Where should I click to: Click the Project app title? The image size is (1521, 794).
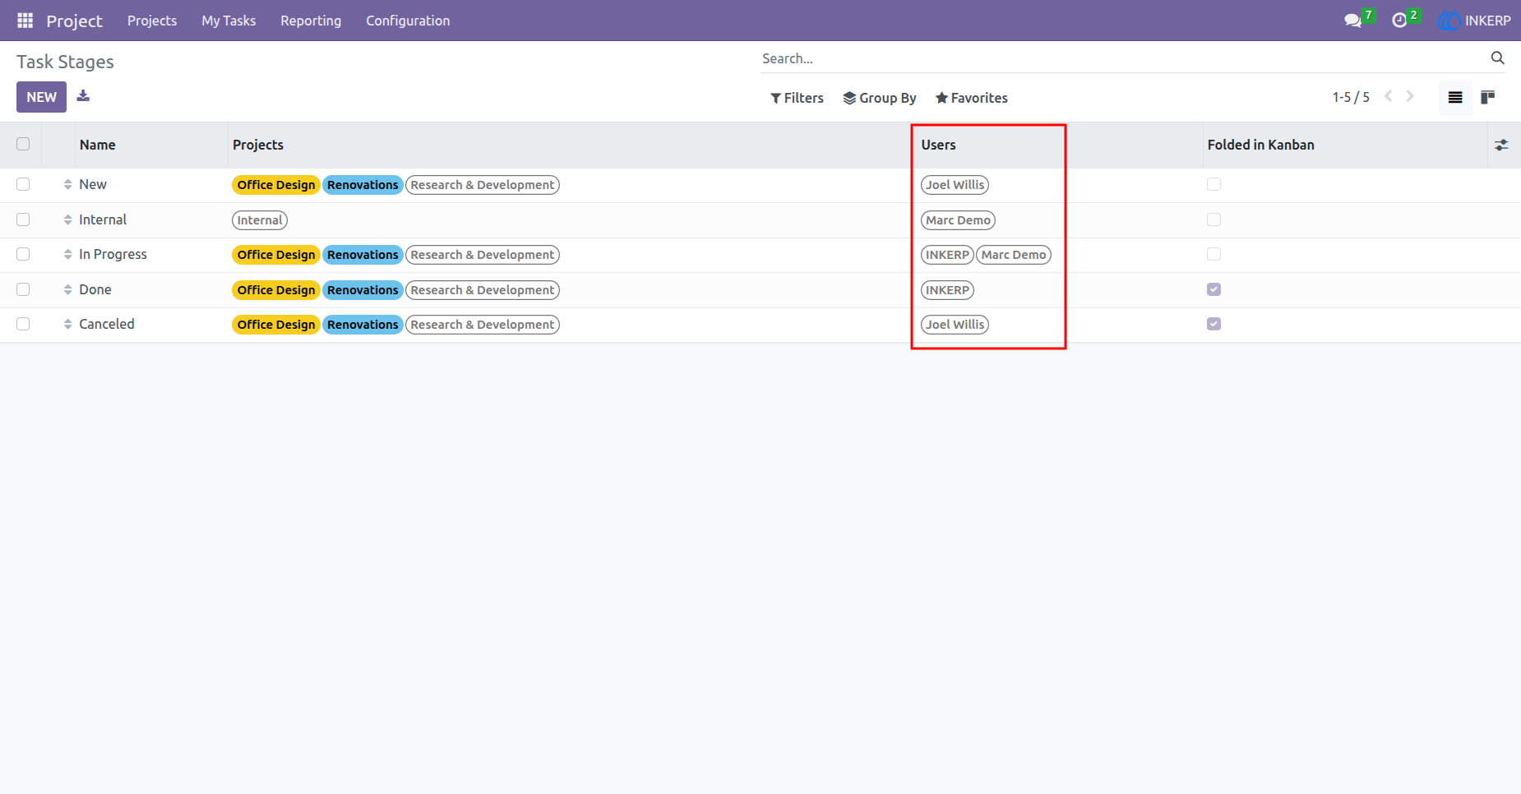coord(74,21)
